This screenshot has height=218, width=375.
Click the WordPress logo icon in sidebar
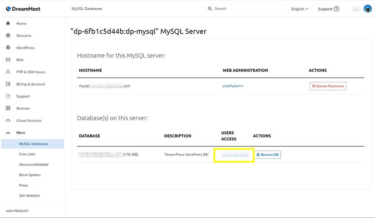8,48
